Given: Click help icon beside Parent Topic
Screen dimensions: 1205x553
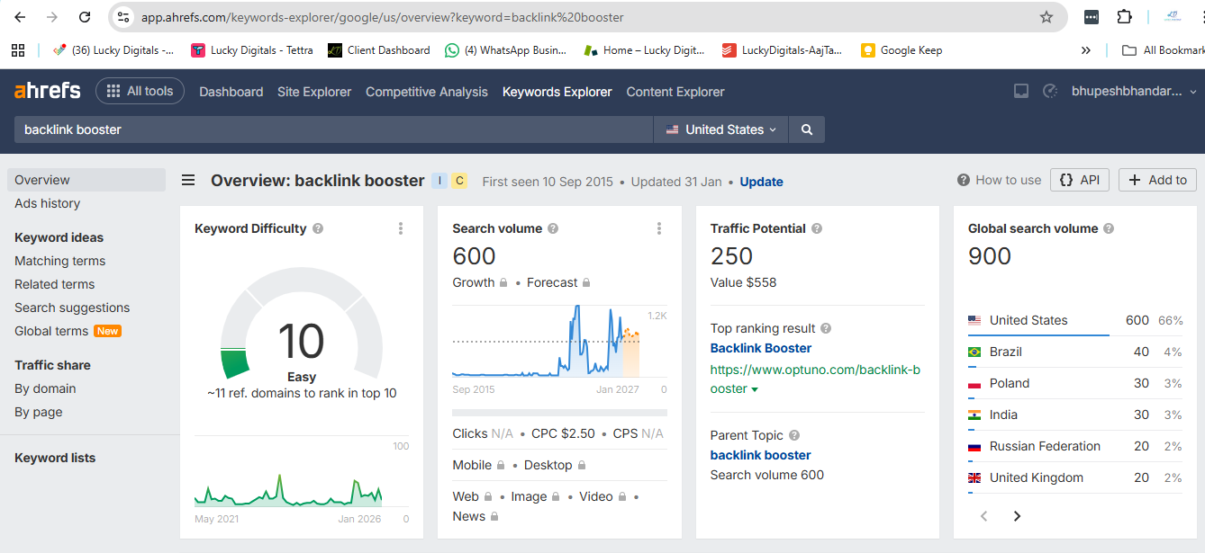Looking at the screenshot, I should coord(794,435).
